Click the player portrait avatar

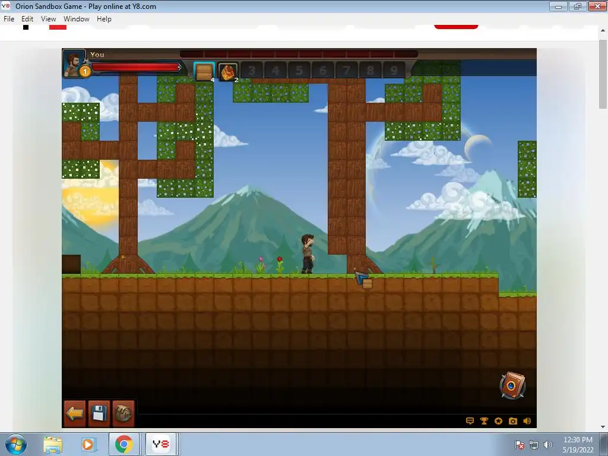(x=74, y=63)
